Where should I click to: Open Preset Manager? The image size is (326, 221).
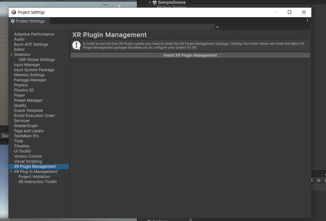(x=28, y=100)
